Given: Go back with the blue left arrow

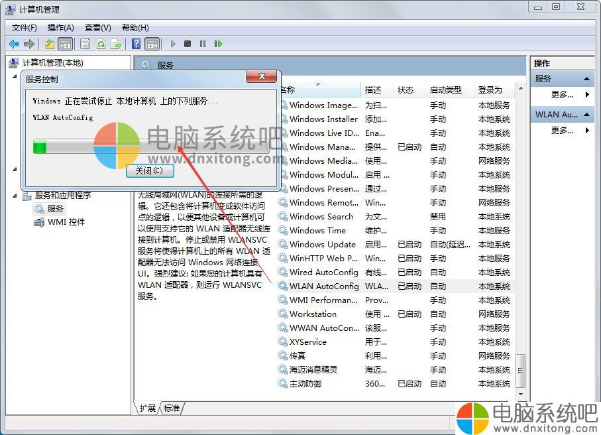Looking at the screenshot, I should (14, 44).
